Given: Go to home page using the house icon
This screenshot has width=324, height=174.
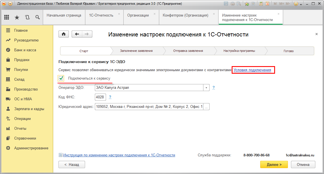Looking at the screenshot, I should [64, 34].
